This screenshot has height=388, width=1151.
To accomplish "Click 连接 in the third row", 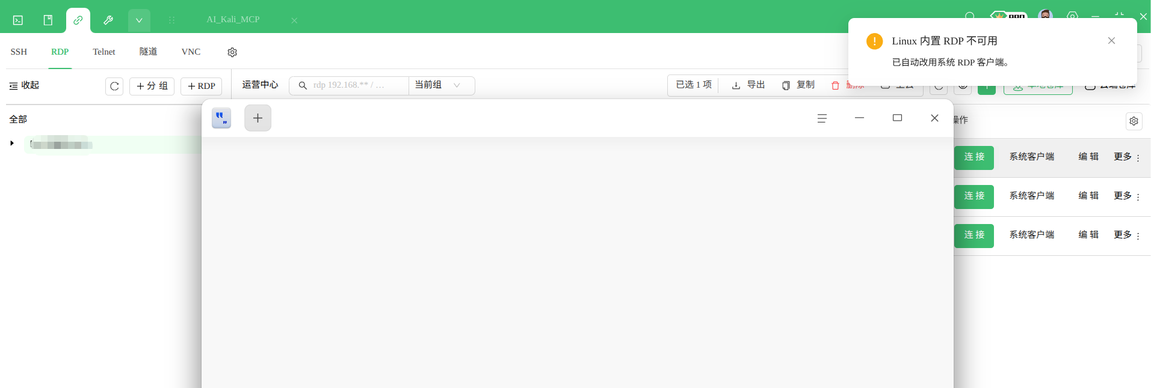I will (x=974, y=235).
